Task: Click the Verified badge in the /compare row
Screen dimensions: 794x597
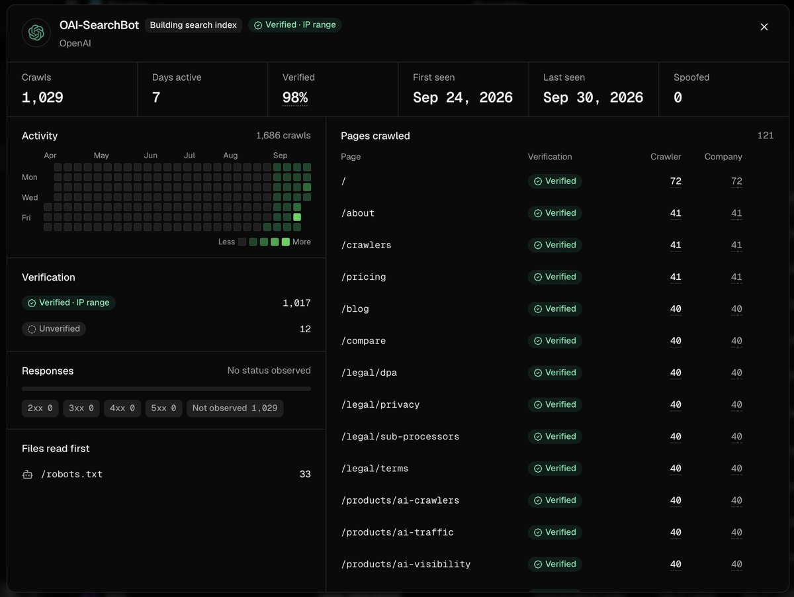Action: [554, 341]
